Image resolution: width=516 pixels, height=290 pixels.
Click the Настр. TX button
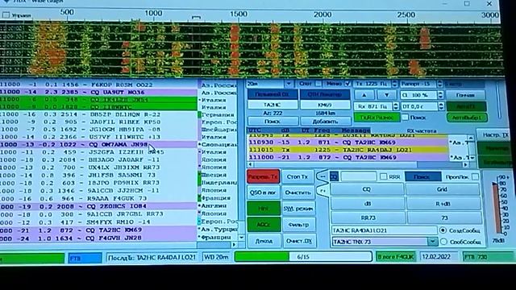pos(496,135)
